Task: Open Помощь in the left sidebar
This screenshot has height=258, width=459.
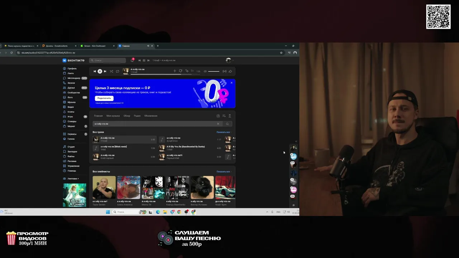Action: [70, 171]
